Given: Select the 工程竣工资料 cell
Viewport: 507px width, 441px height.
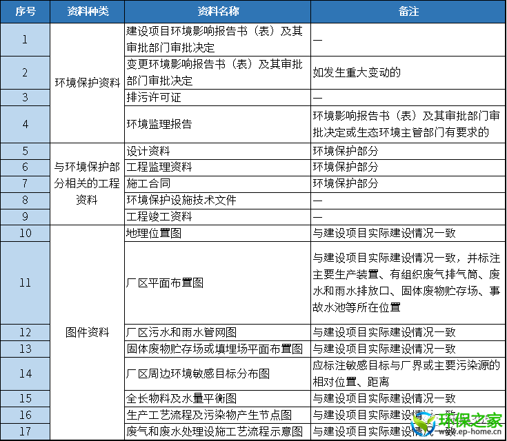Looking at the screenshot, I should 159,216.
